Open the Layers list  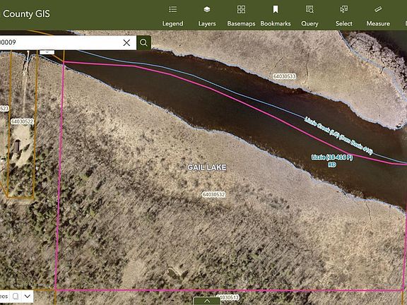click(x=207, y=16)
